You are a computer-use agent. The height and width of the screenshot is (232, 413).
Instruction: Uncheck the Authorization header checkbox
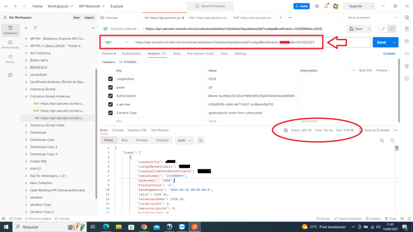(110, 96)
